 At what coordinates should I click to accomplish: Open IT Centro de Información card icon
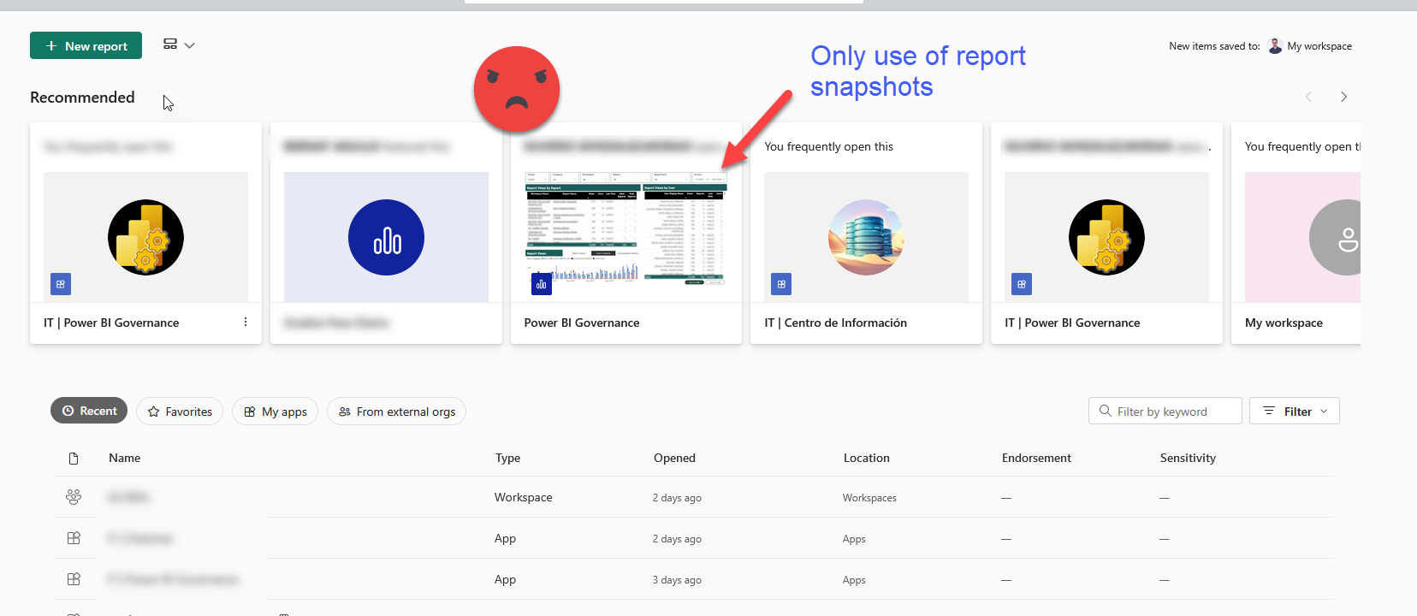click(x=866, y=237)
